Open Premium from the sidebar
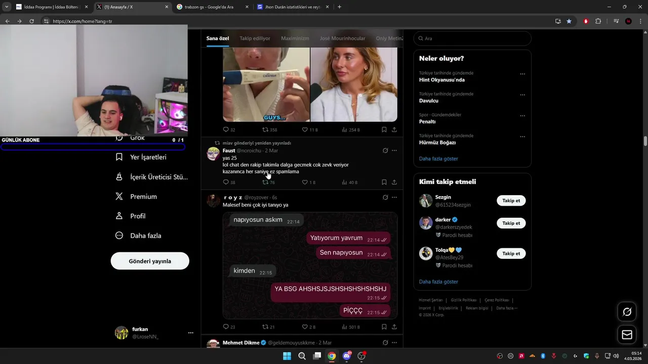Screen dimensions: 648x364 click(136, 197)
